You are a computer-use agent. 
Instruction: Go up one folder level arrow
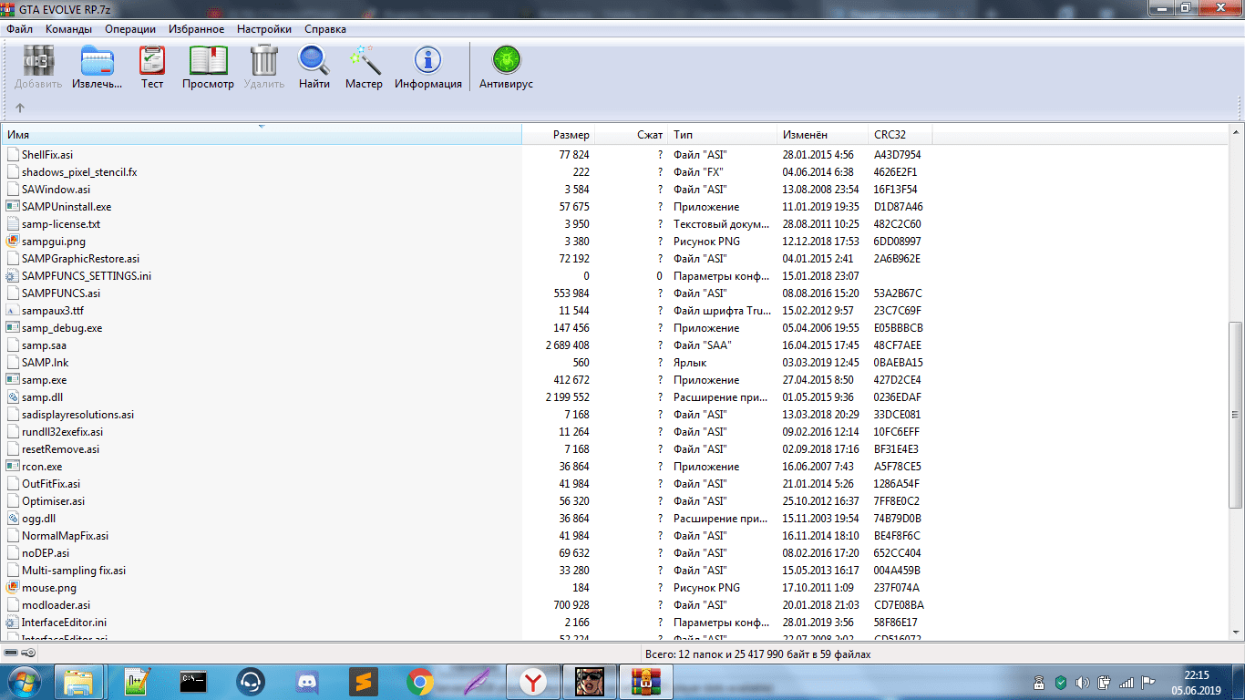pos(20,108)
